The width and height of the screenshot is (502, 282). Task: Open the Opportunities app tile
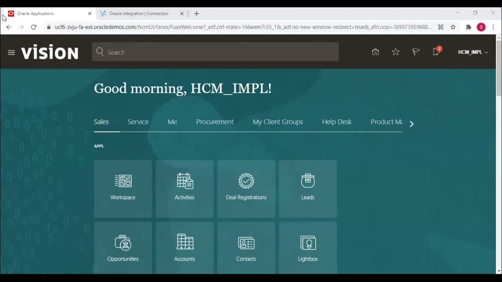[x=123, y=248]
